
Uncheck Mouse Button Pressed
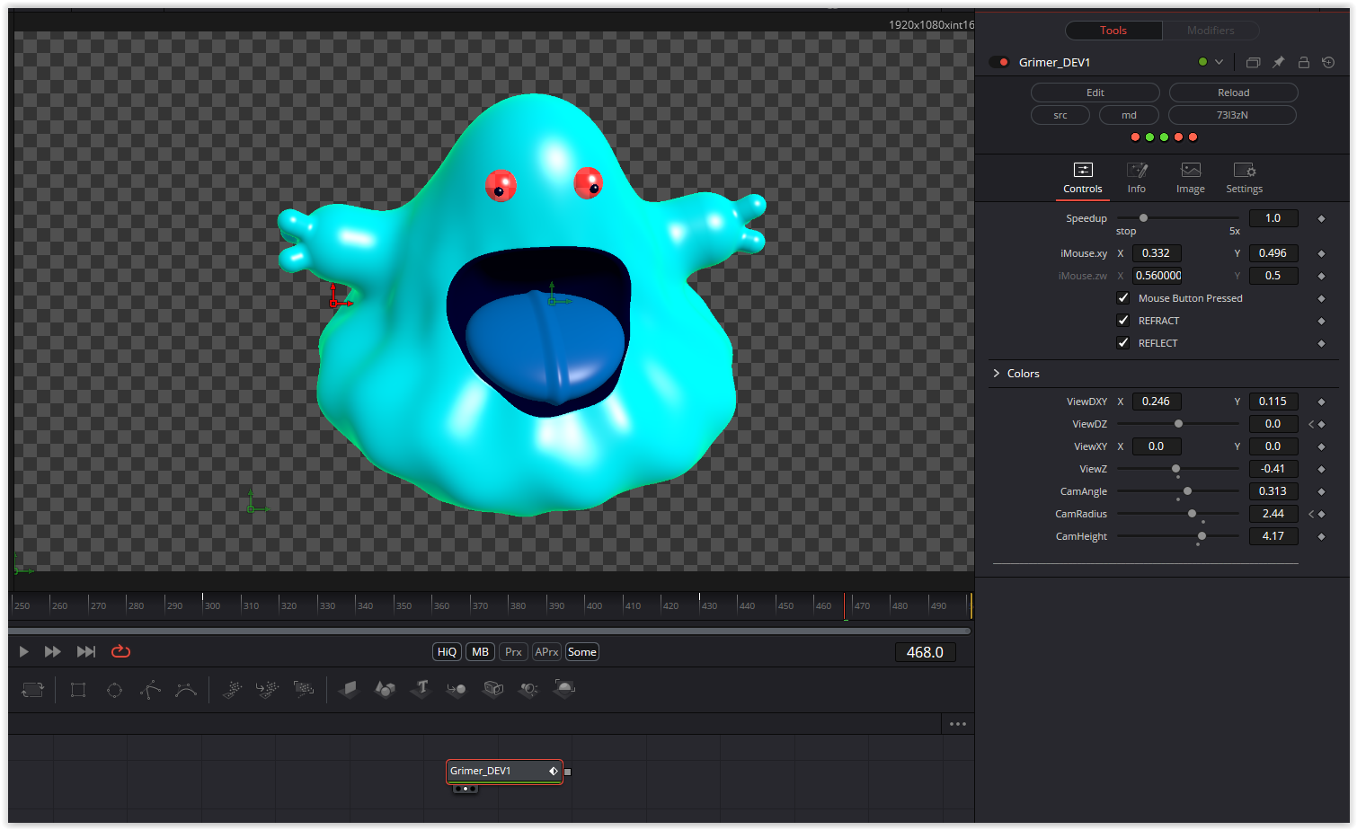click(1123, 297)
